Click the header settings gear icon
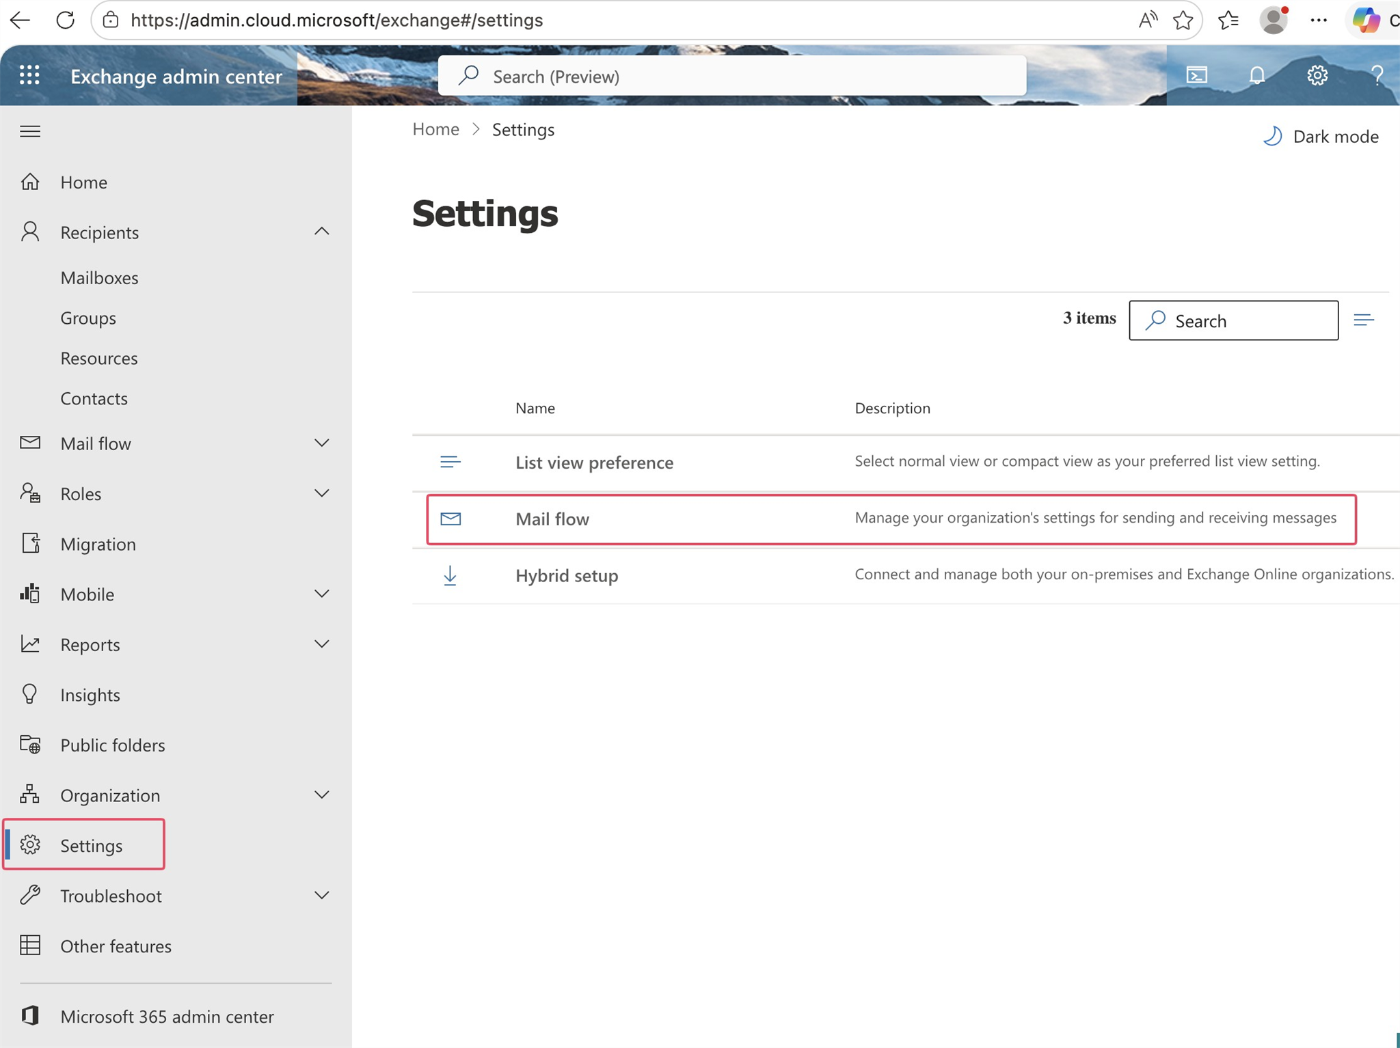 1317,75
